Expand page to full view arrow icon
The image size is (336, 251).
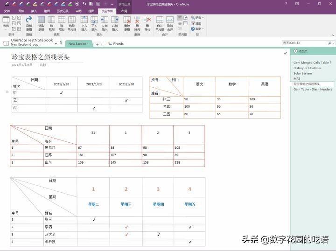tap(286, 53)
